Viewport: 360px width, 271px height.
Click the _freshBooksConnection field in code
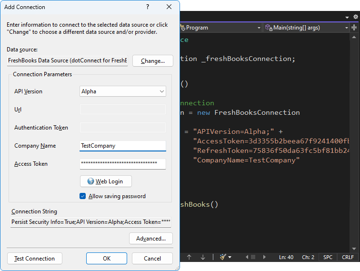click(247, 59)
